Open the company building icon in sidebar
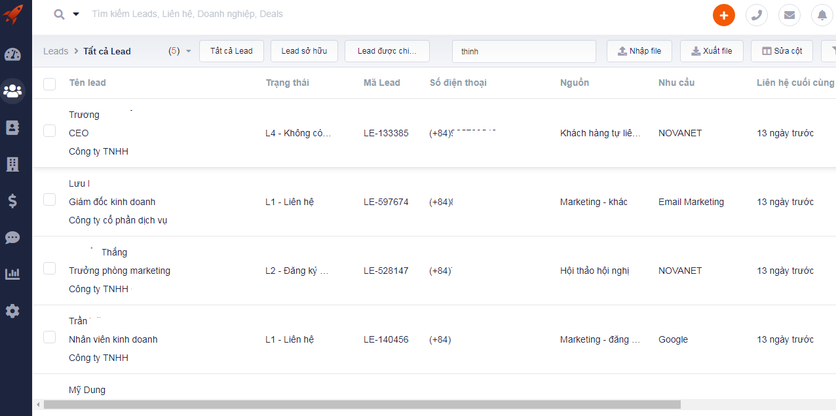Screen dimensions: 836x416 click(x=12, y=164)
